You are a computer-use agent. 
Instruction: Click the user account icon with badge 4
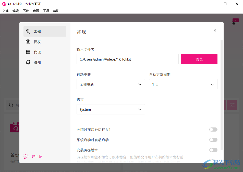(x=234, y=23)
